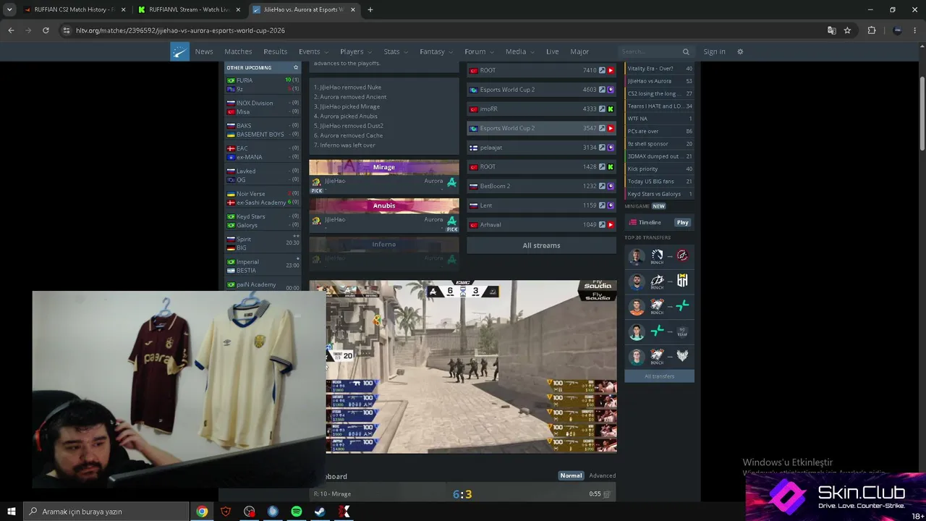
Task: Click the search magnifier icon in HLTV navbar
Action: 686,52
